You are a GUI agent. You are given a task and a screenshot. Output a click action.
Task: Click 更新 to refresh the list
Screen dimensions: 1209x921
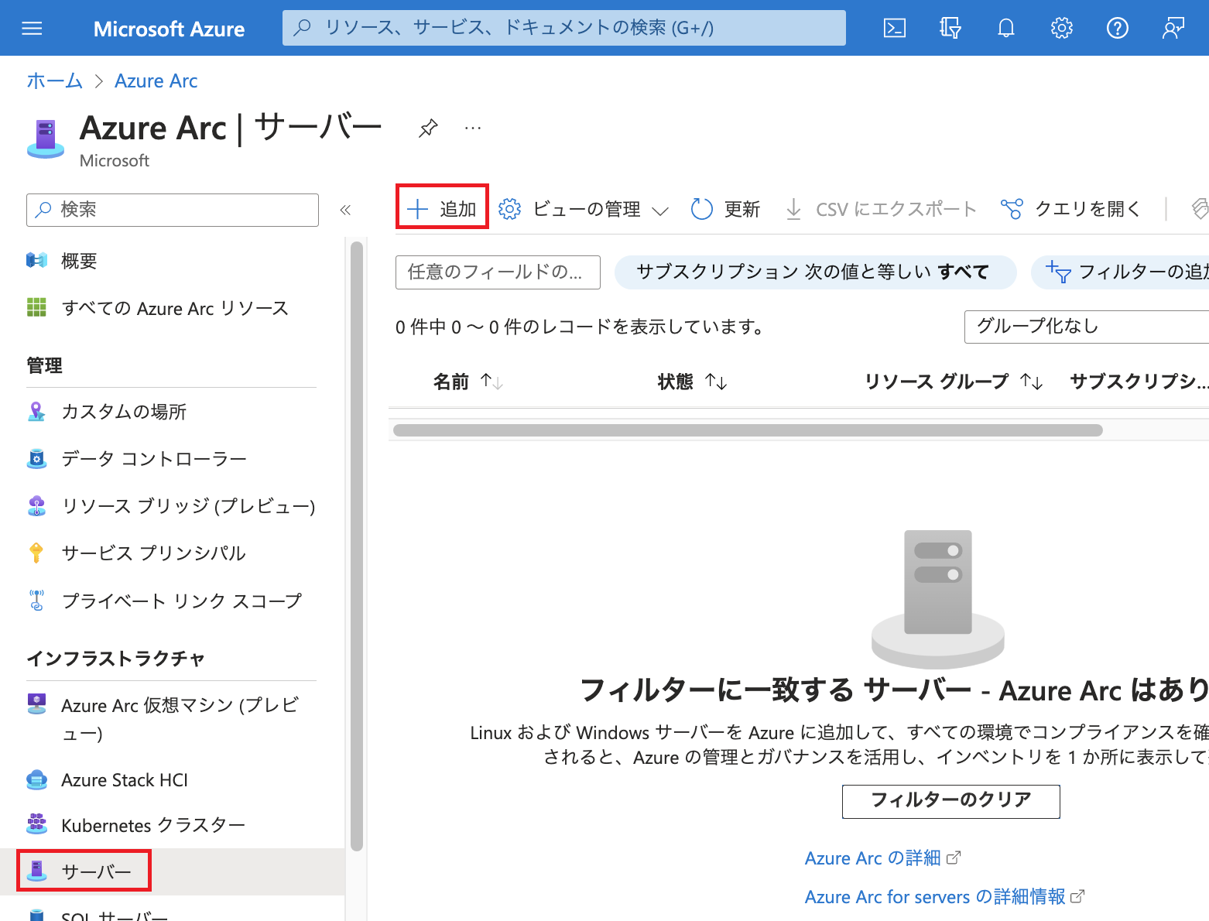[725, 209]
